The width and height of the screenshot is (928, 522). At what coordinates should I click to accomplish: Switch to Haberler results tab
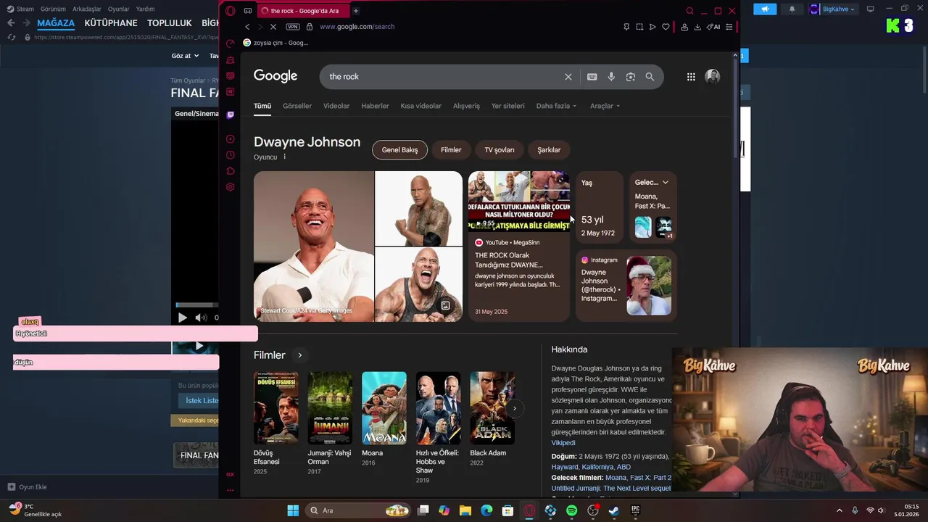point(375,106)
